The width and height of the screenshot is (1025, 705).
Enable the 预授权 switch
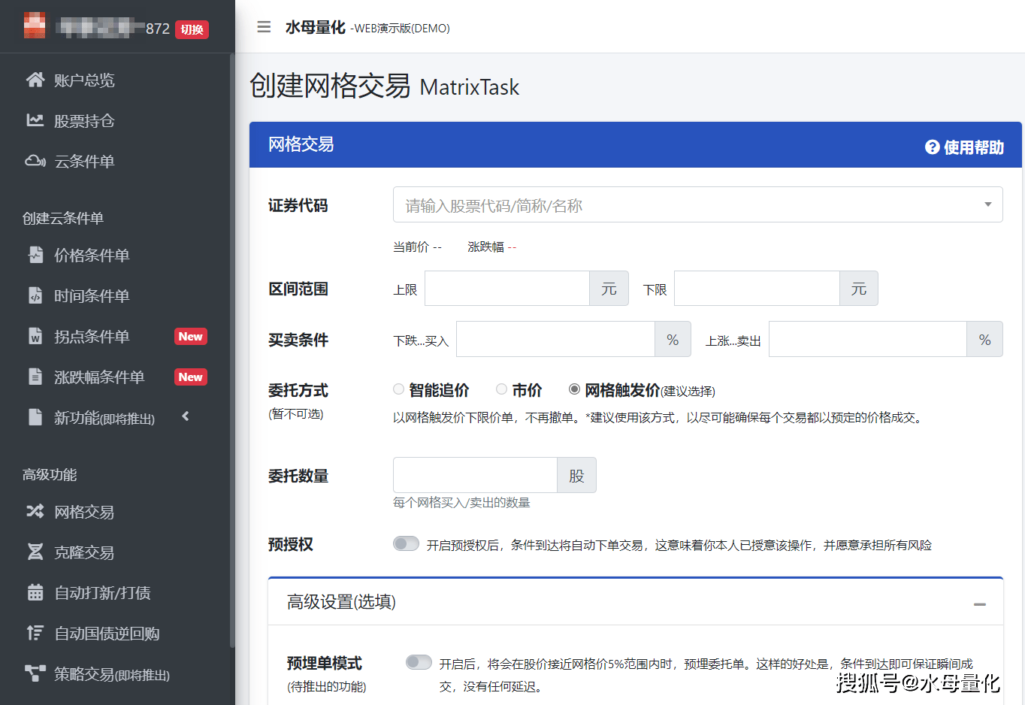[x=406, y=543]
